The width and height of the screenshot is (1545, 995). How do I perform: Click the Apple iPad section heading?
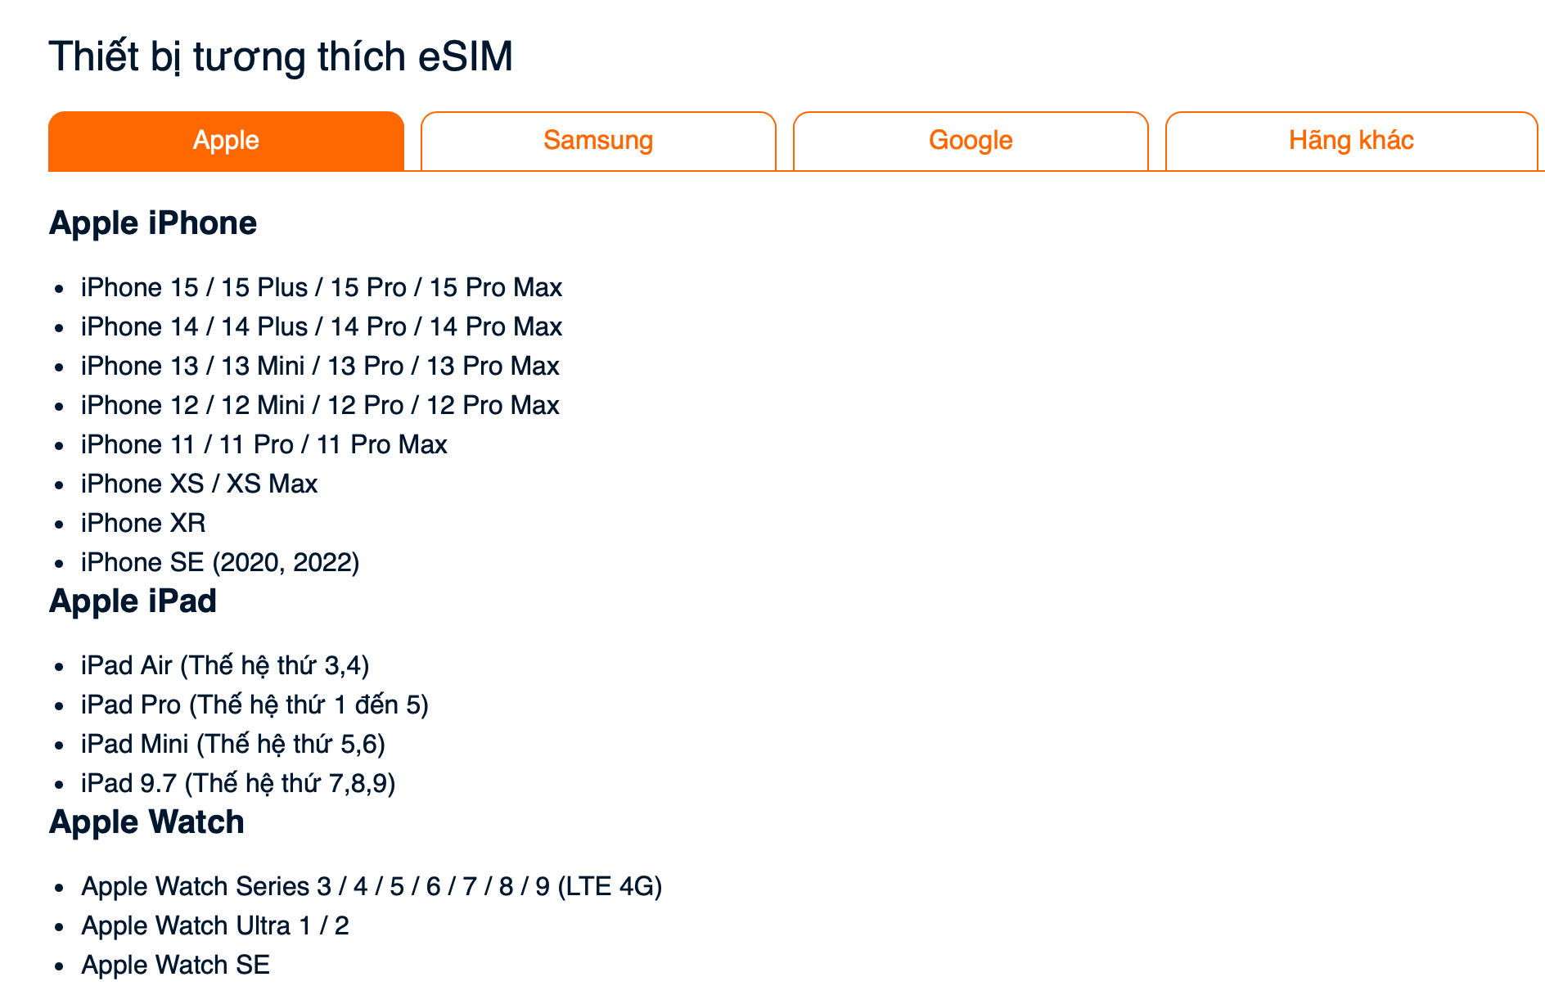133,601
